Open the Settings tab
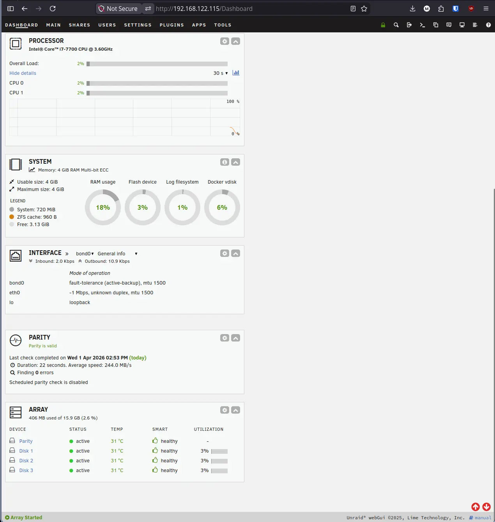 [138, 25]
